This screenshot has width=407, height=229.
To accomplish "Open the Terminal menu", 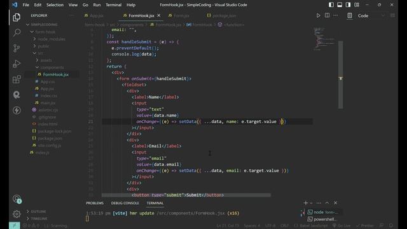I will coord(113,4).
